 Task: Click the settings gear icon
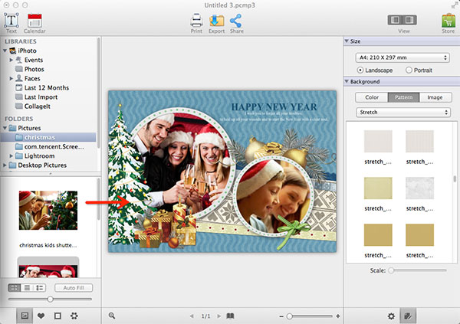tap(391, 316)
